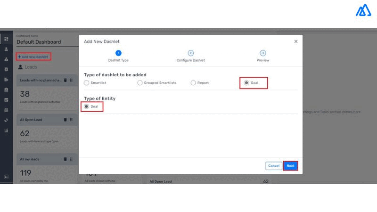The image size is (377, 212).
Task: Choose the Report dashlet type
Action: pos(193,83)
